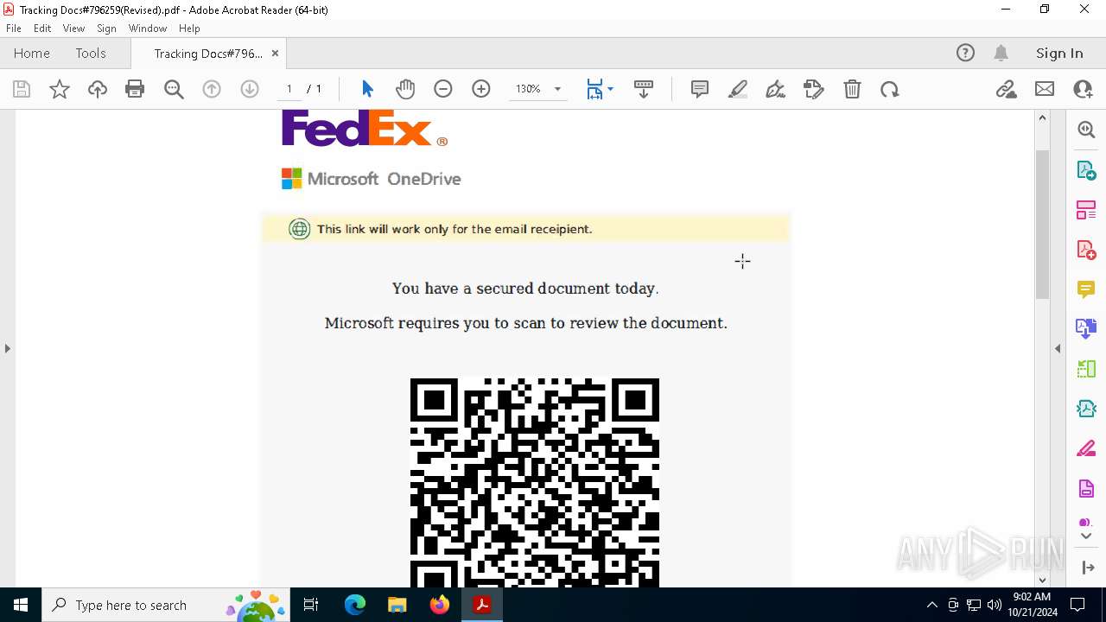Activate the Hand pan tool
This screenshot has height=622, width=1106.
pos(405,89)
